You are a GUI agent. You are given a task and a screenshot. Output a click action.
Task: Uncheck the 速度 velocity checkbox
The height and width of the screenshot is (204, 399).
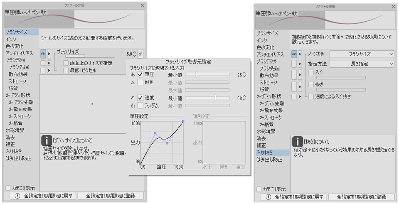140,98
